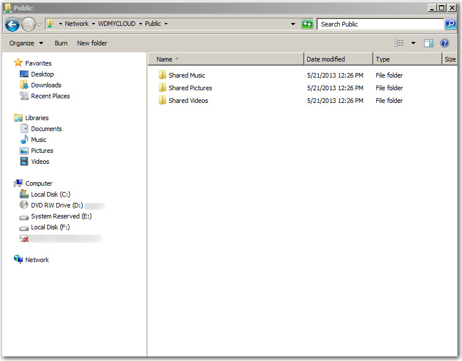Viewport: 462px width, 361px height.
Task: Sort by the Name column header
Action: tap(226, 59)
